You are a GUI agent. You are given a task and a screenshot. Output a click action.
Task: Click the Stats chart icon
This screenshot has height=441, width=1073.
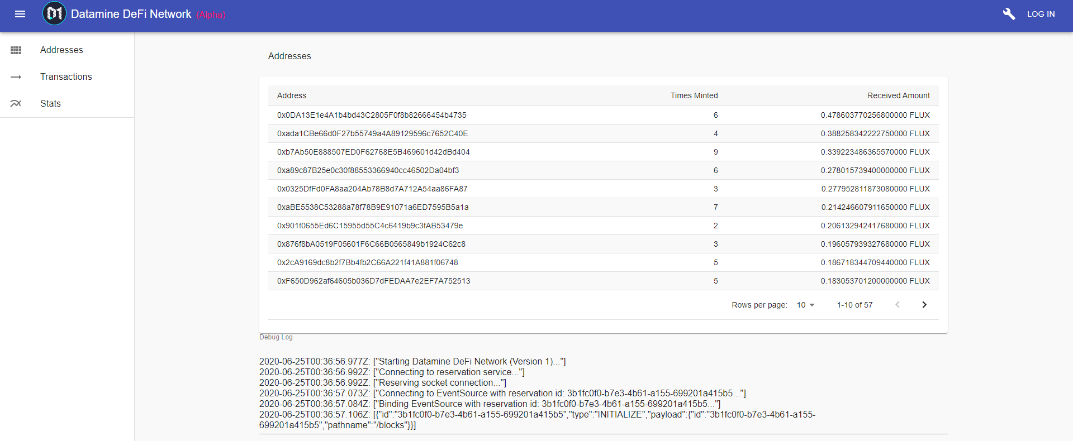coord(16,104)
